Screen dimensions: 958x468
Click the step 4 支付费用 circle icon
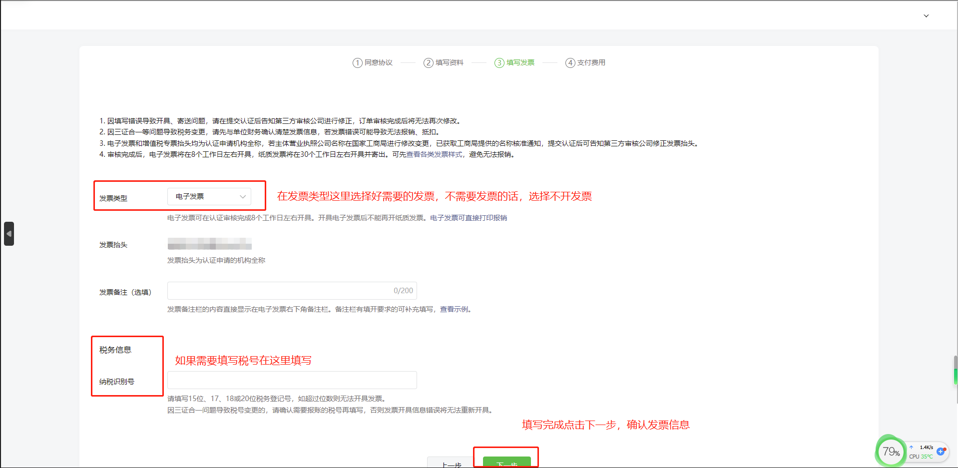pyautogui.click(x=570, y=63)
